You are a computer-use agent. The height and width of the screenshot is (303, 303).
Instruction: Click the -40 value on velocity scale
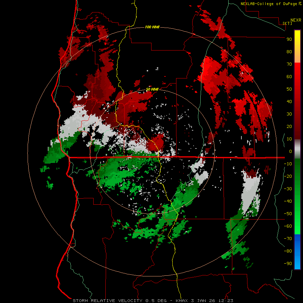288,201
